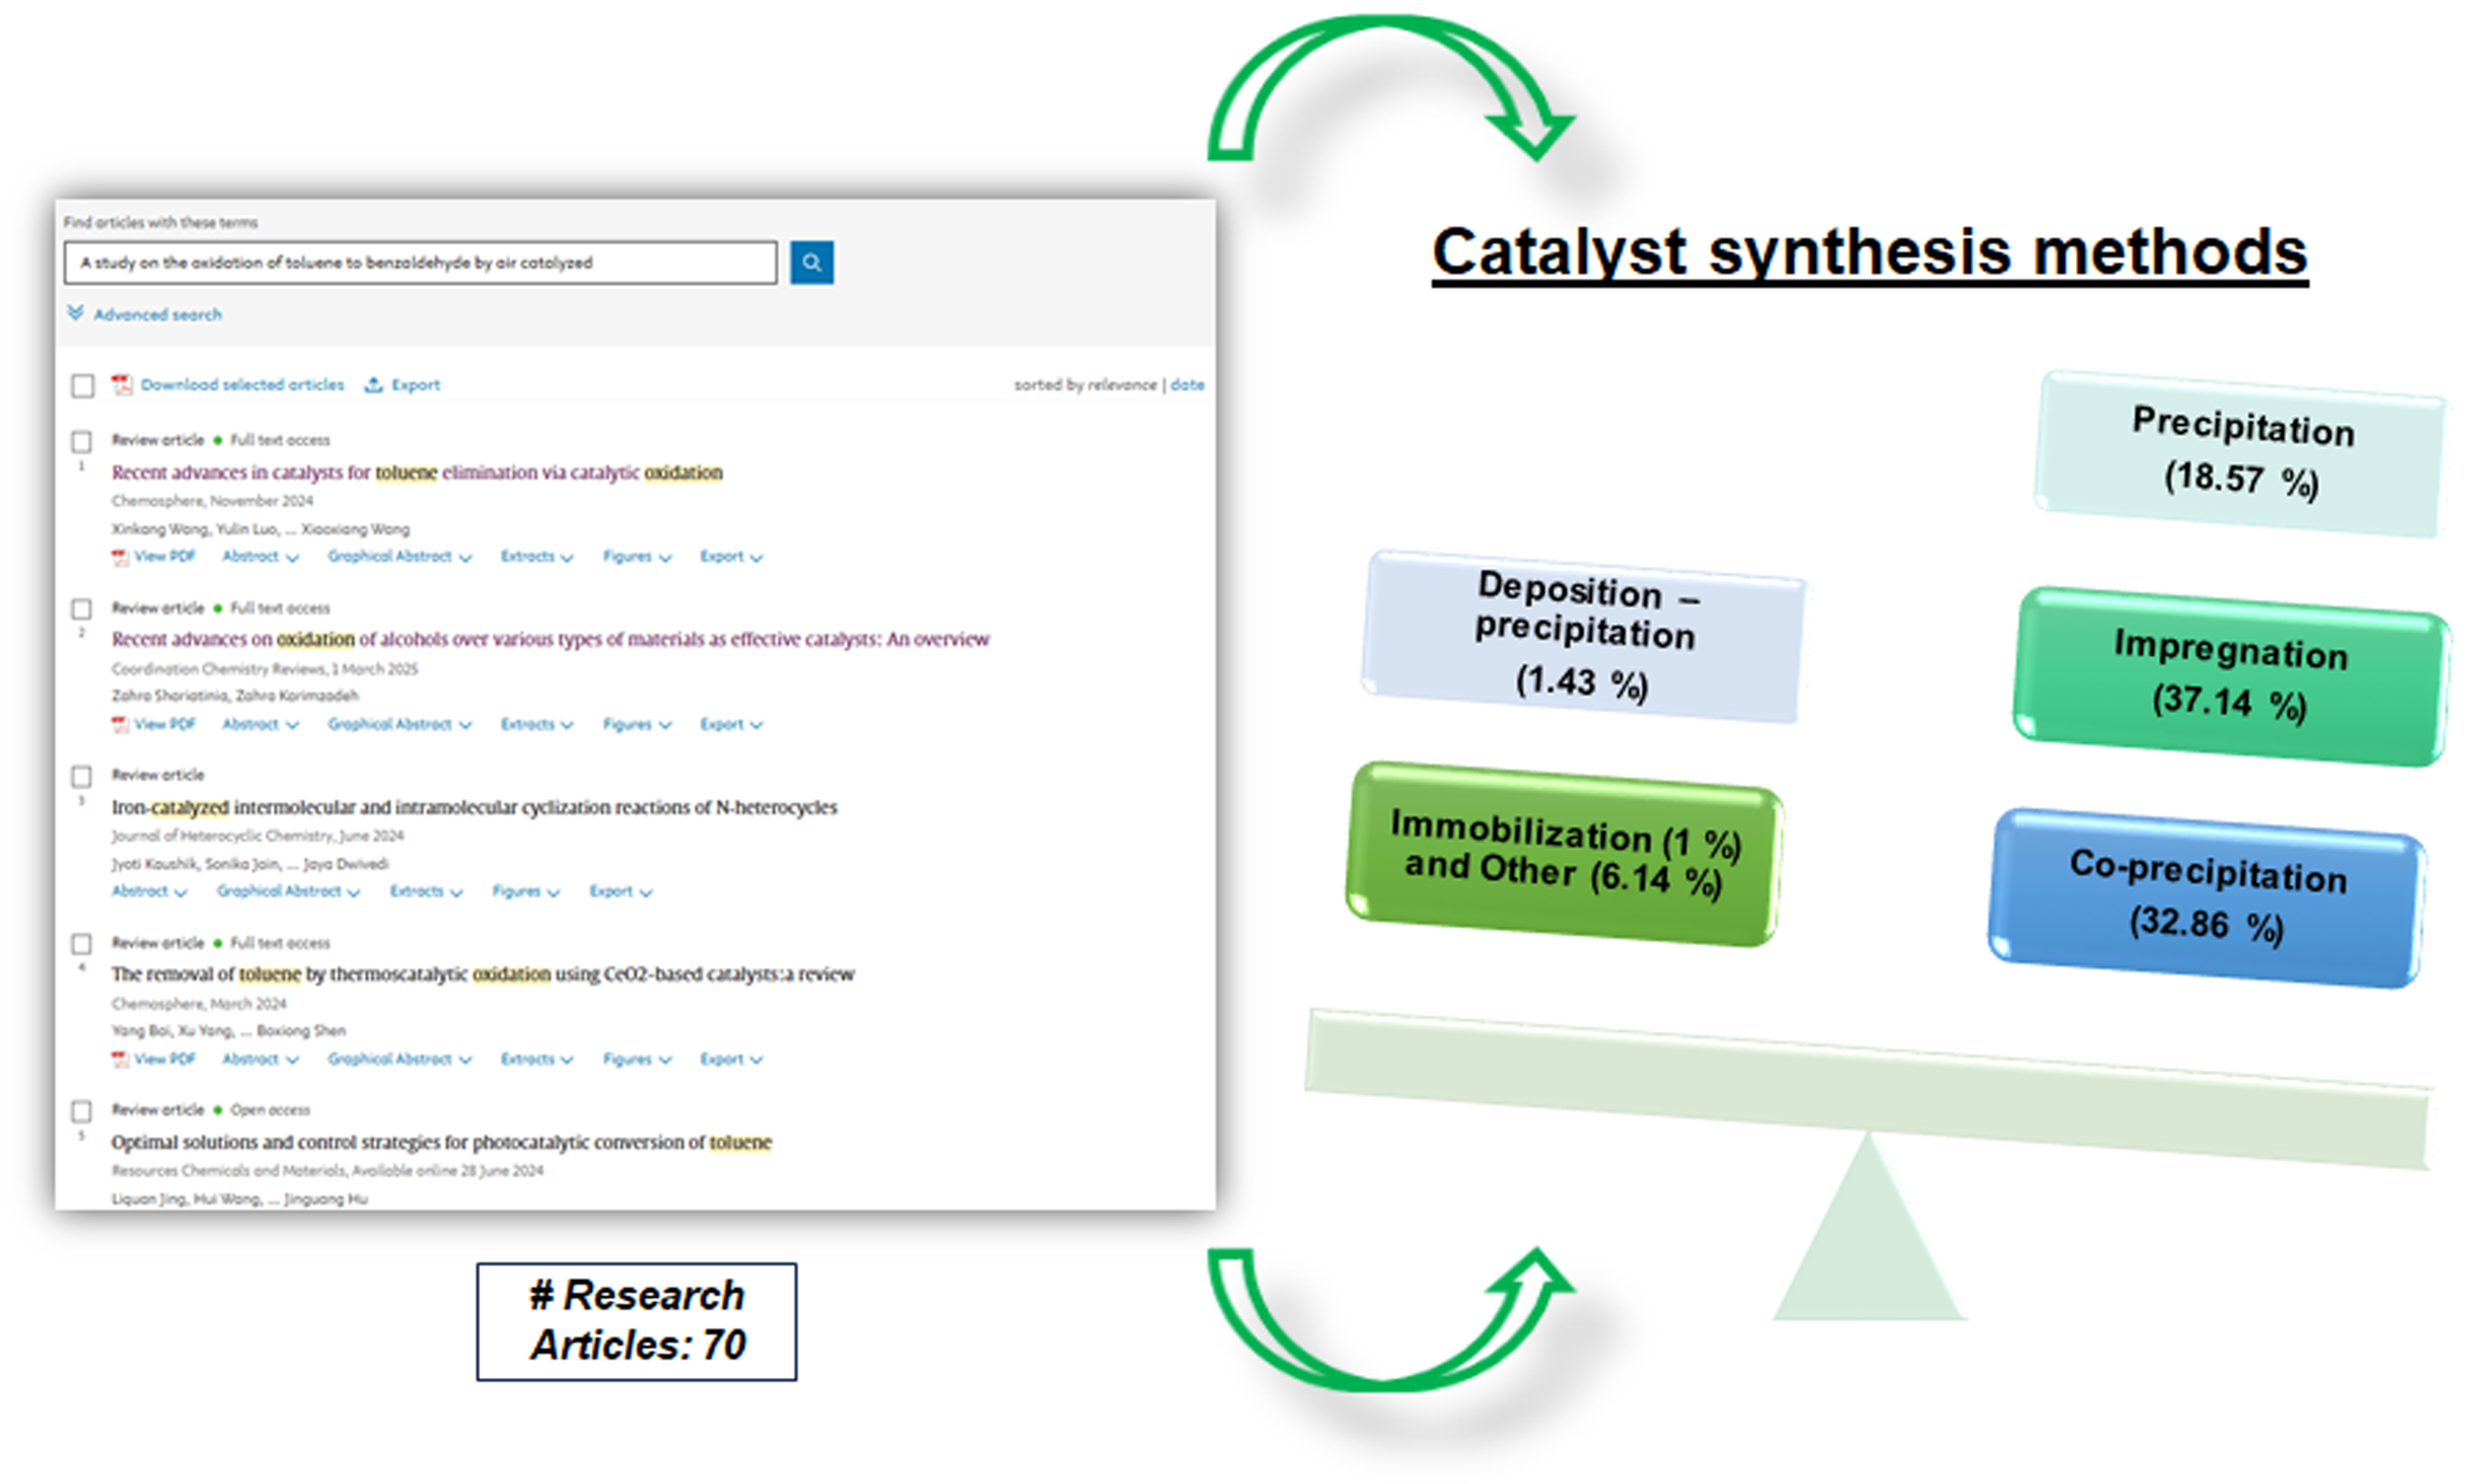Click the Co-precipitation (32.86 %) blue box

click(x=2207, y=898)
